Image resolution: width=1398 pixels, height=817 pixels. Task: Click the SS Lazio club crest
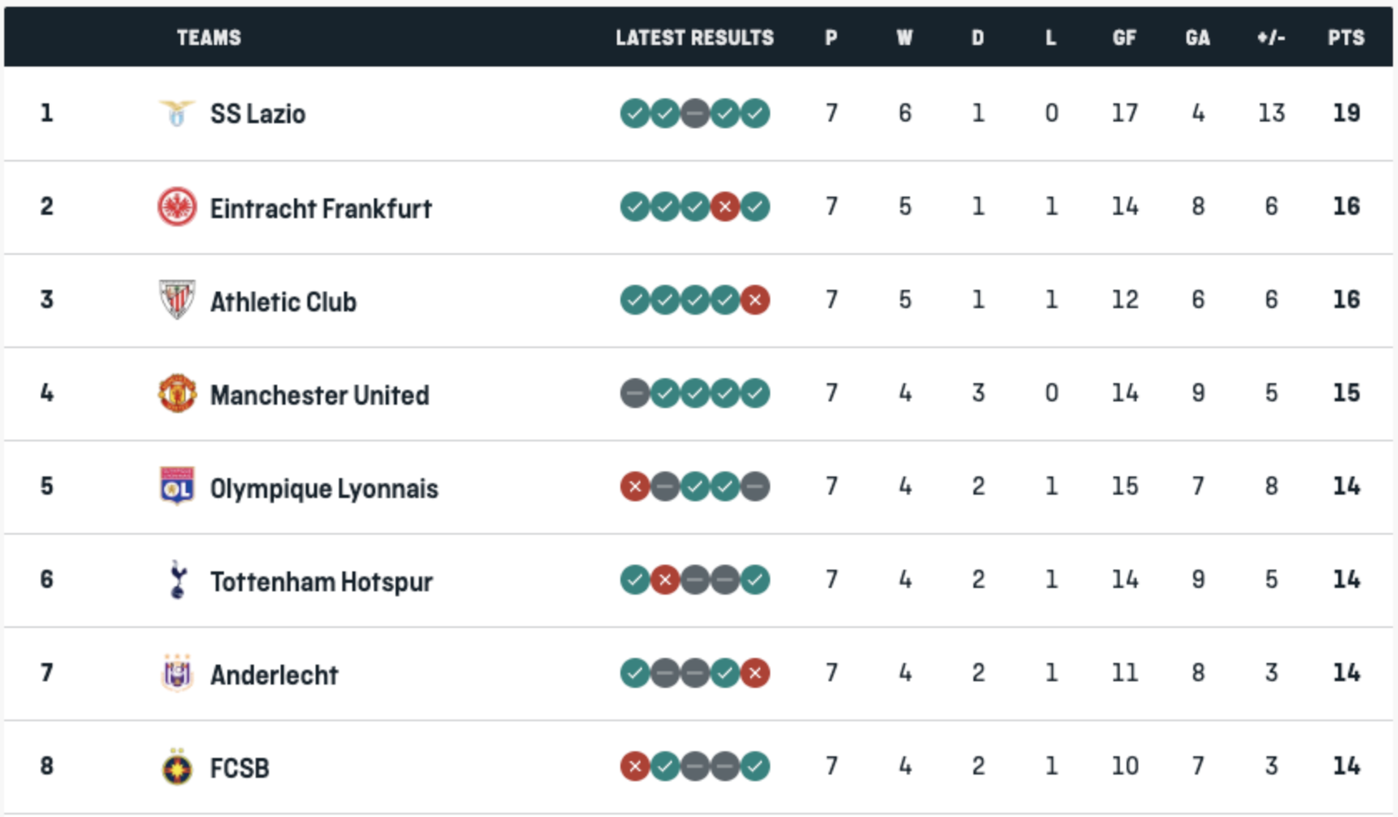point(177,113)
